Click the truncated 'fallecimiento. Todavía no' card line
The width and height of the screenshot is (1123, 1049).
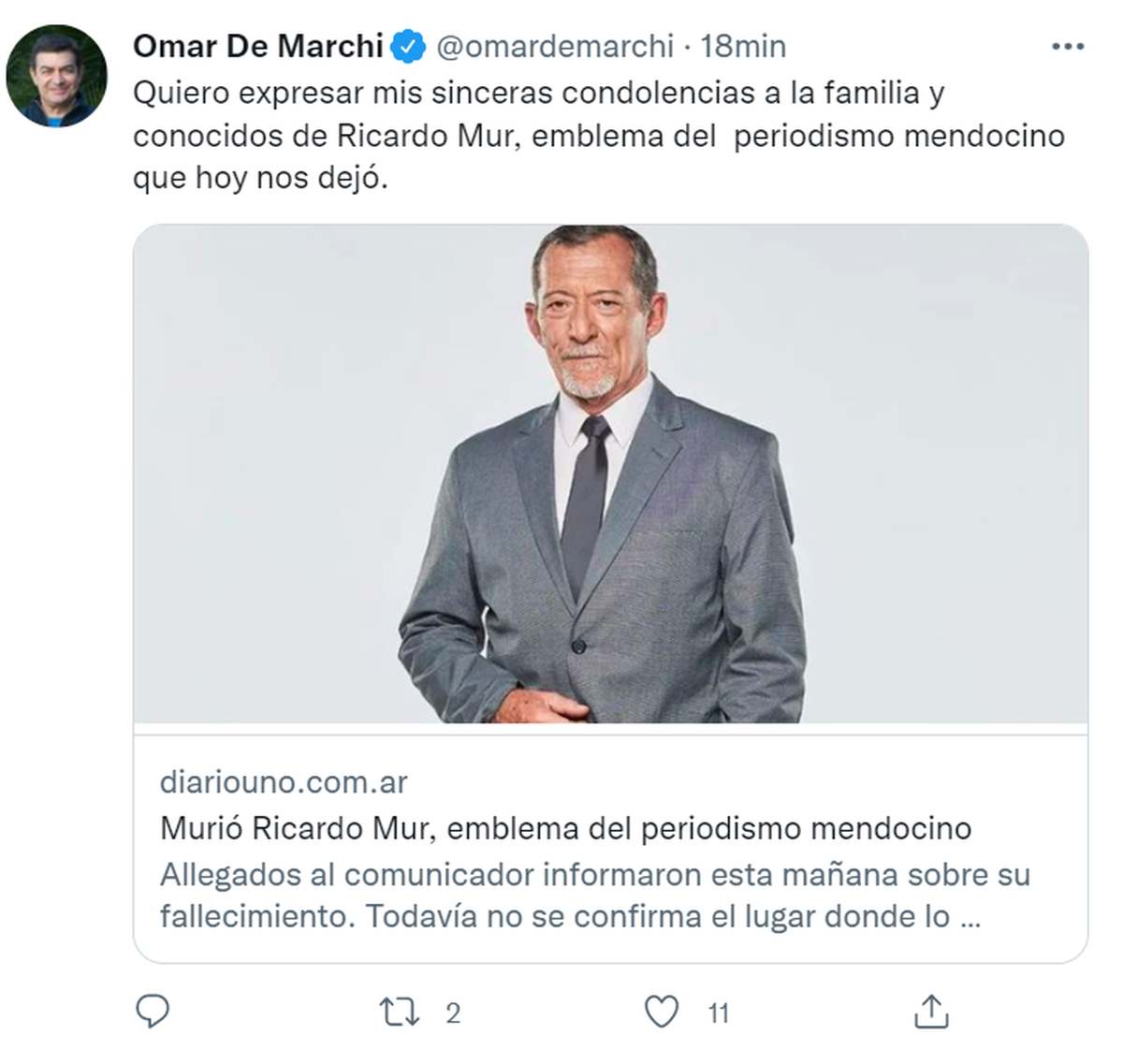569,916
